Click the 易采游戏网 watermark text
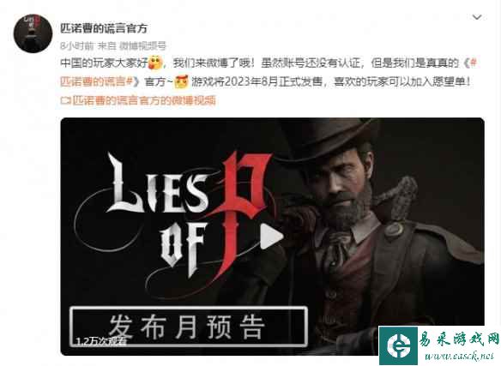The image size is (501, 366). point(458,339)
